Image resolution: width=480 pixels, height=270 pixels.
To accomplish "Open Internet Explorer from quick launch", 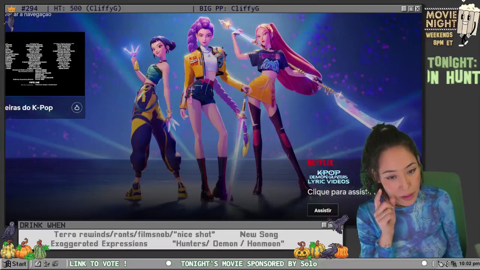I will pyautogui.click(x=55, y=264).
